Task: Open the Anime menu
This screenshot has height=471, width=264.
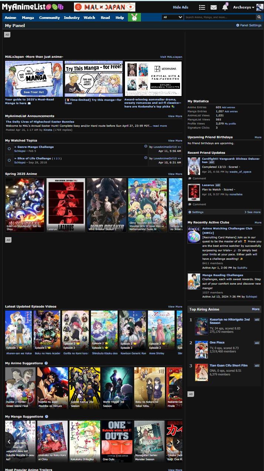Action: point(10,17)
